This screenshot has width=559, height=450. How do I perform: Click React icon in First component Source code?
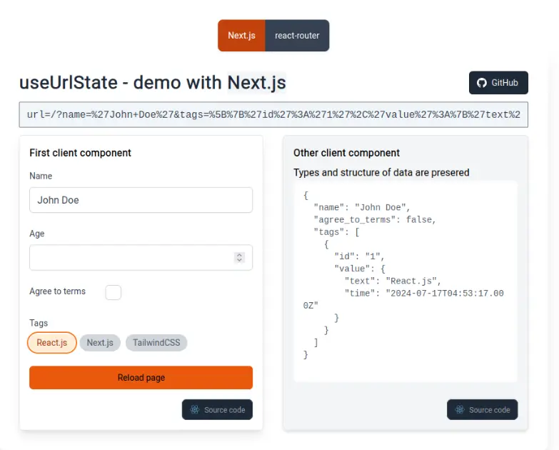click(x=195, y=410)
